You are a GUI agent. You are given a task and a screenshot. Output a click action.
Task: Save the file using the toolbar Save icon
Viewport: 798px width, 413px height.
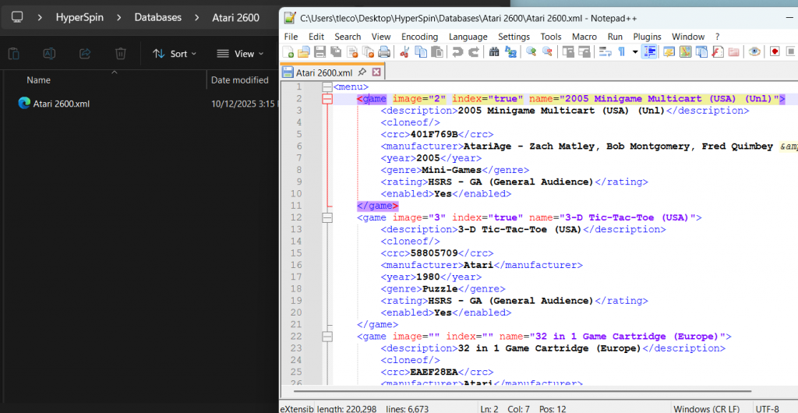point(320,52)
